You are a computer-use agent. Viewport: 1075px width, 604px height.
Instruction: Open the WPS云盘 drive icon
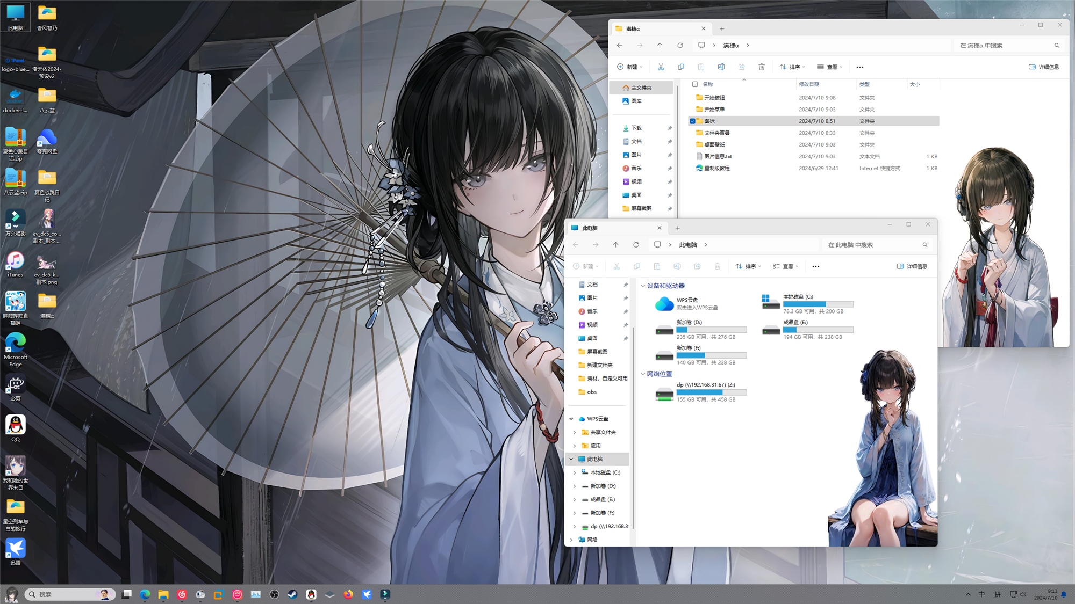[664, 304]
